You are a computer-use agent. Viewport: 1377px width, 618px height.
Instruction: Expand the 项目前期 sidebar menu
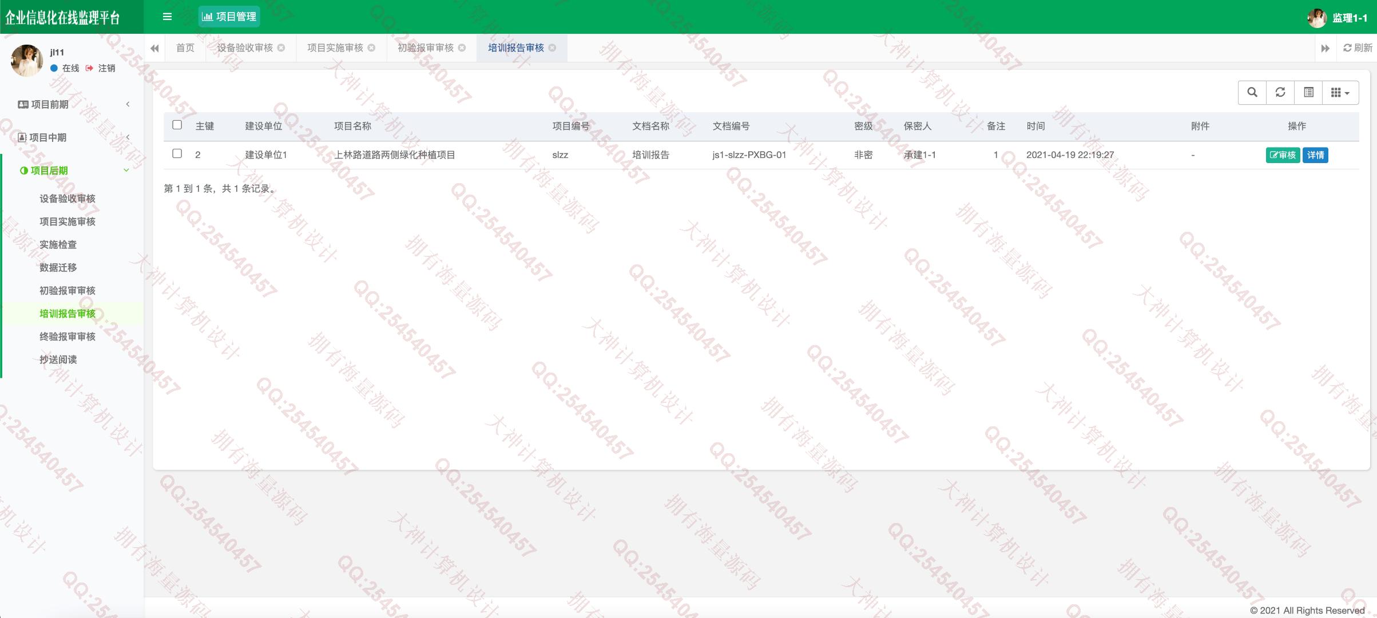tap(73, 104)
